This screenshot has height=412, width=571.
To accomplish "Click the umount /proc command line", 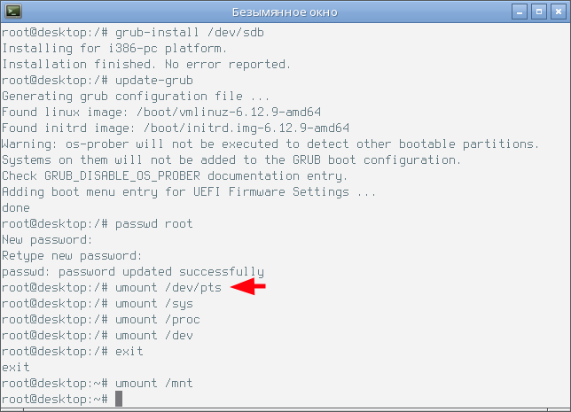I will 101,320.
